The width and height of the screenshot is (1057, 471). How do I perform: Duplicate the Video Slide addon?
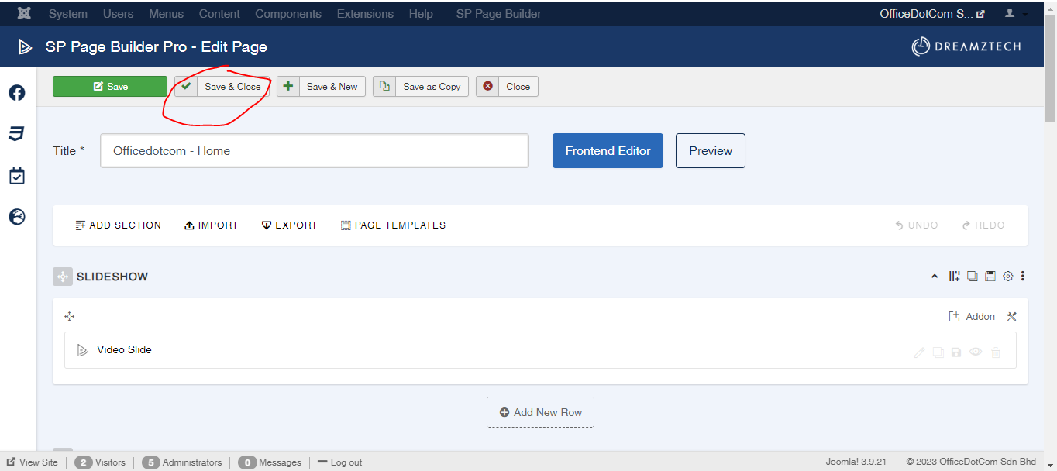(x=938, y=352)
